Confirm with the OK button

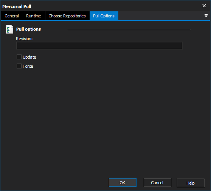pyautogui.click(x=123, y=183)
